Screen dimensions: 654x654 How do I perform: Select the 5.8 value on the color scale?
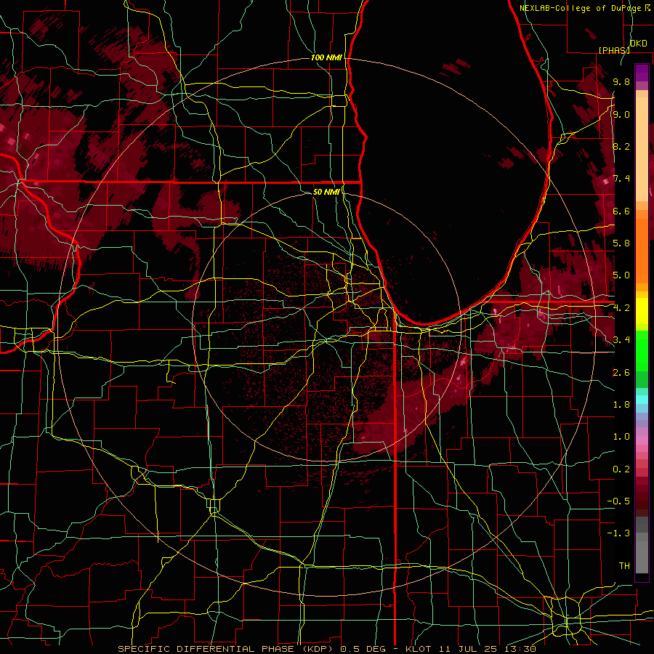(x=621, y=243)
